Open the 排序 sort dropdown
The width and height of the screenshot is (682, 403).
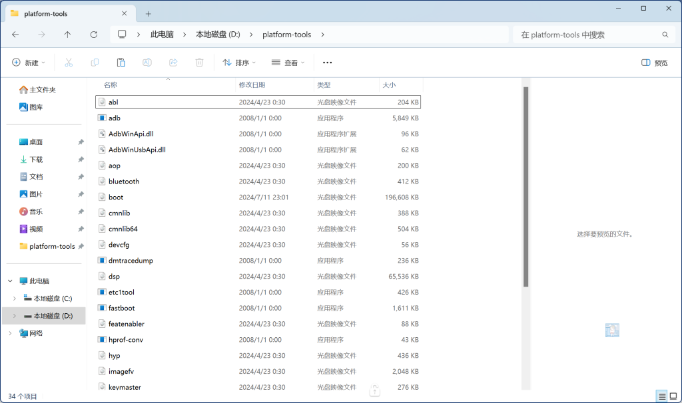point(239,63)
